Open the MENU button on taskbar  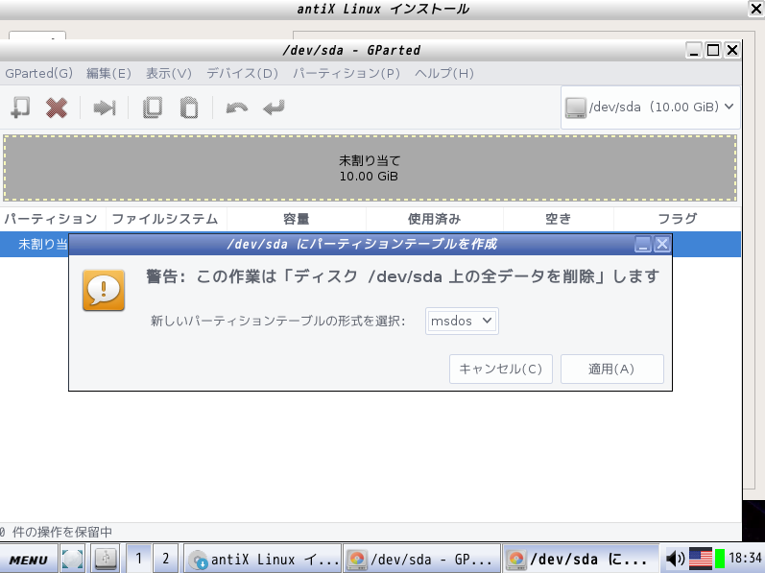pyautogui.click(x=29, y=560)
